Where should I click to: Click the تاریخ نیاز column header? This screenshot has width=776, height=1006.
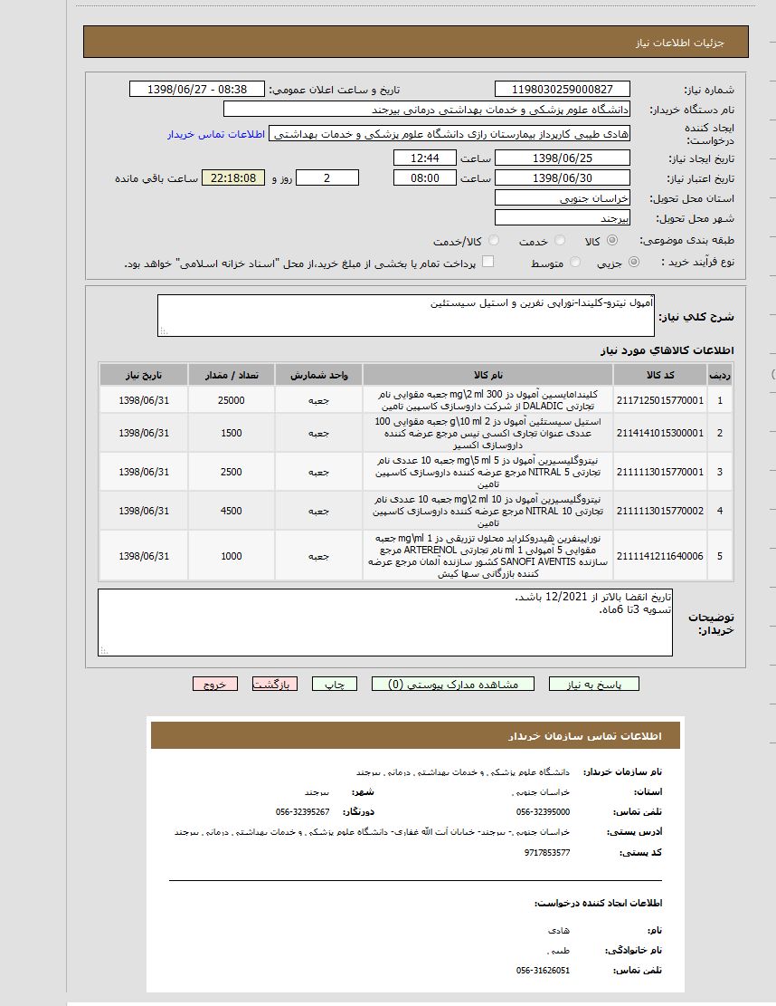coord(144,375)
